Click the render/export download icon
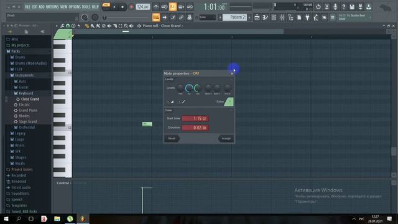This screenshot has height=224, width=398. coord(369,7)
